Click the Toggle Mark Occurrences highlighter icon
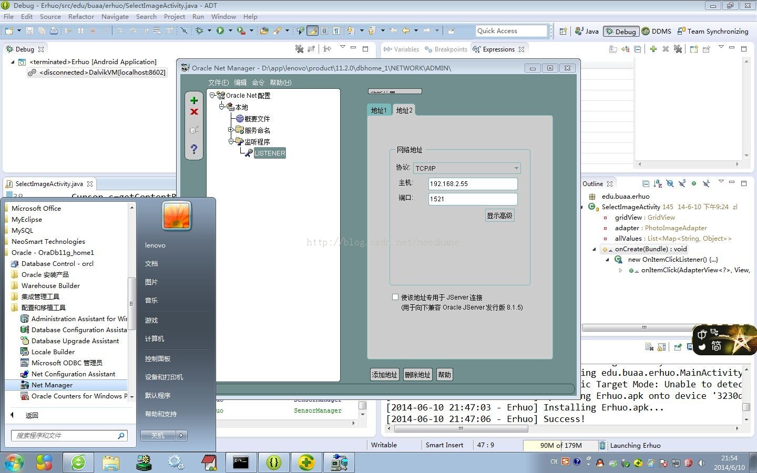 [x=312, y=31]
